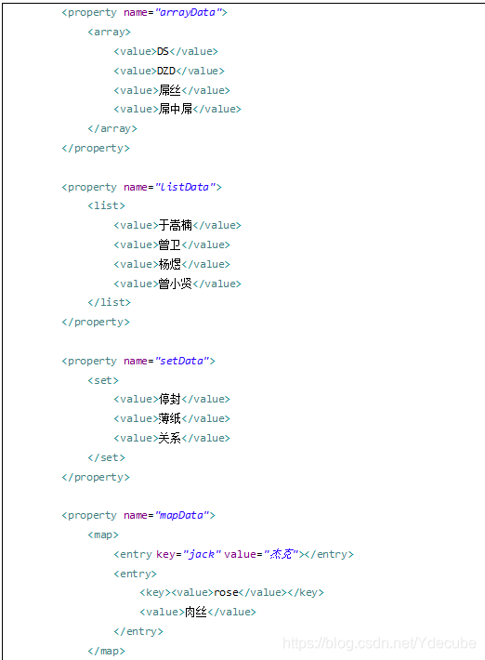Click the <set> opening tag
Screen dimensions: 485x660
click(x=103, y=380)
